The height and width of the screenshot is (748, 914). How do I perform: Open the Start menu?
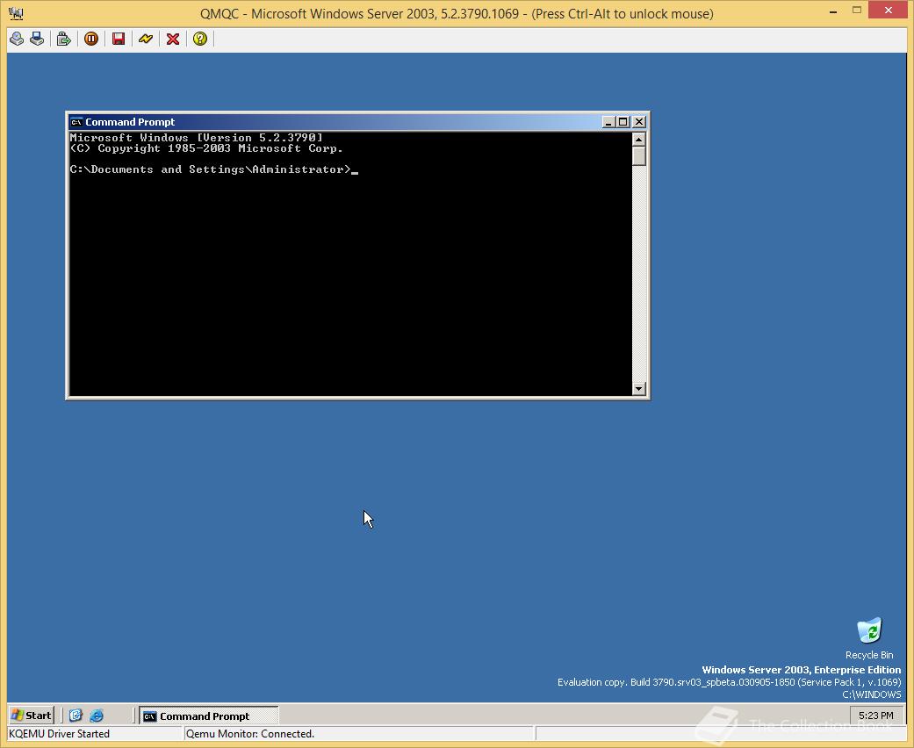point(32,716)
